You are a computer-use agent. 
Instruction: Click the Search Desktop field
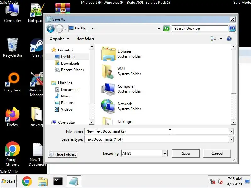pos(200,29)
